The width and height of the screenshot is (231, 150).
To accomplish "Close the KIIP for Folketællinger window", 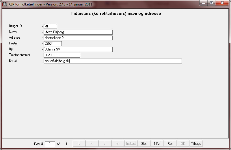I will pos(222,3).
